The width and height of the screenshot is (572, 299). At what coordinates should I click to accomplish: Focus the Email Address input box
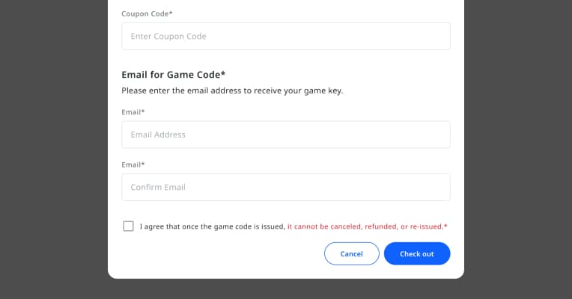coord(286,135)
